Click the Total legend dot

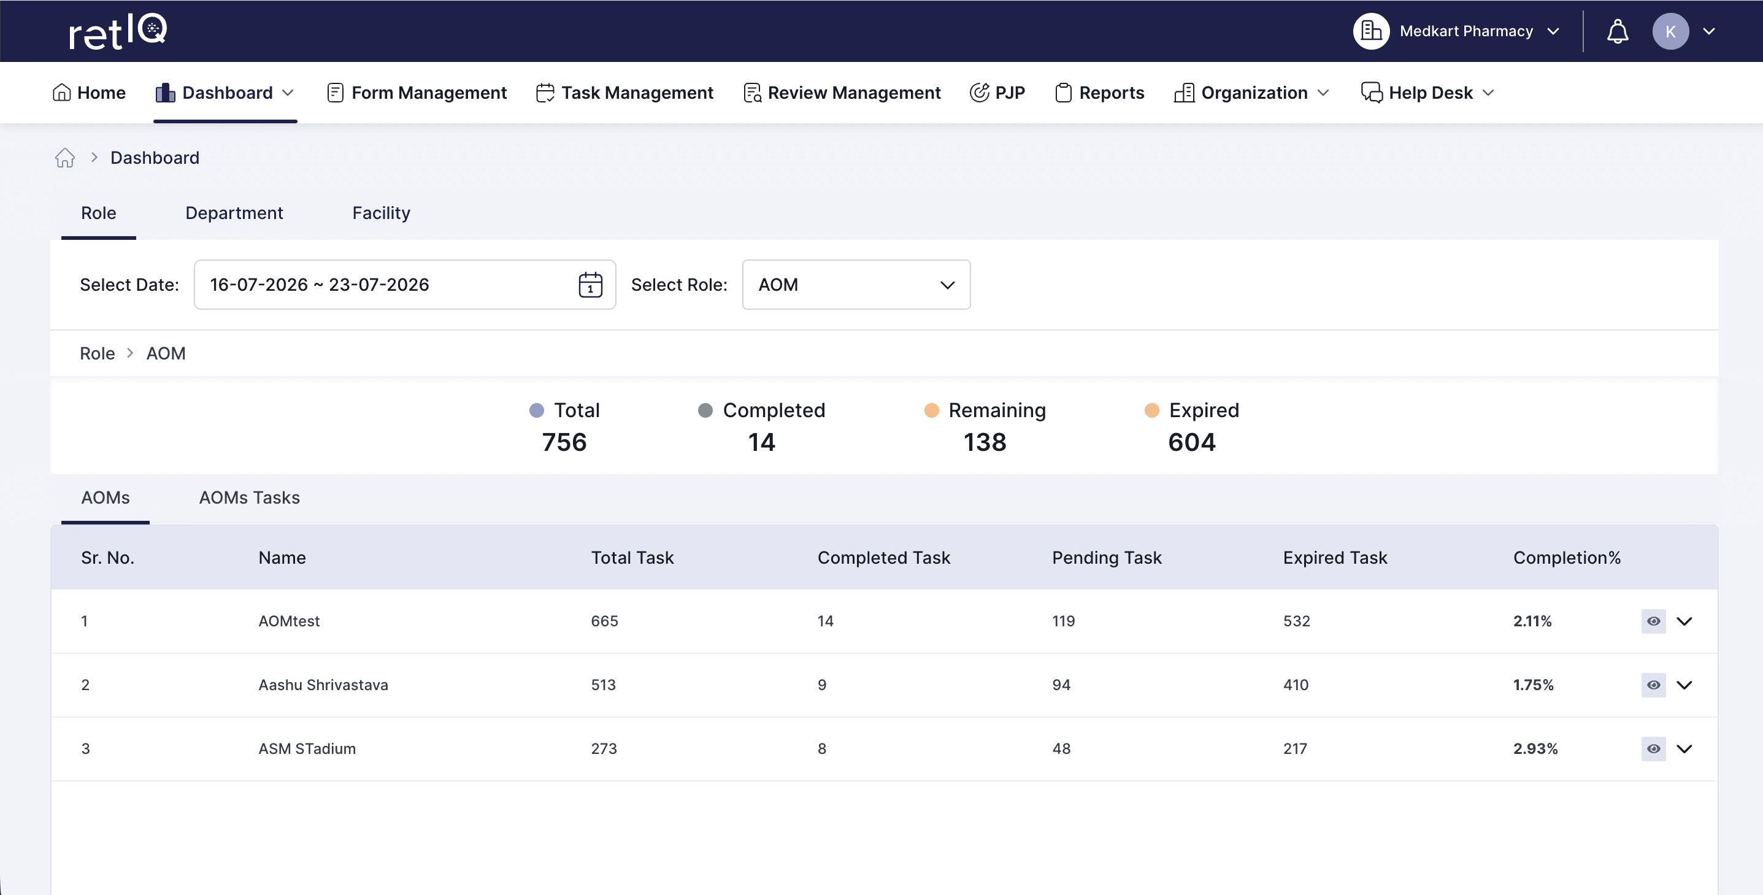tap(537, 410)
